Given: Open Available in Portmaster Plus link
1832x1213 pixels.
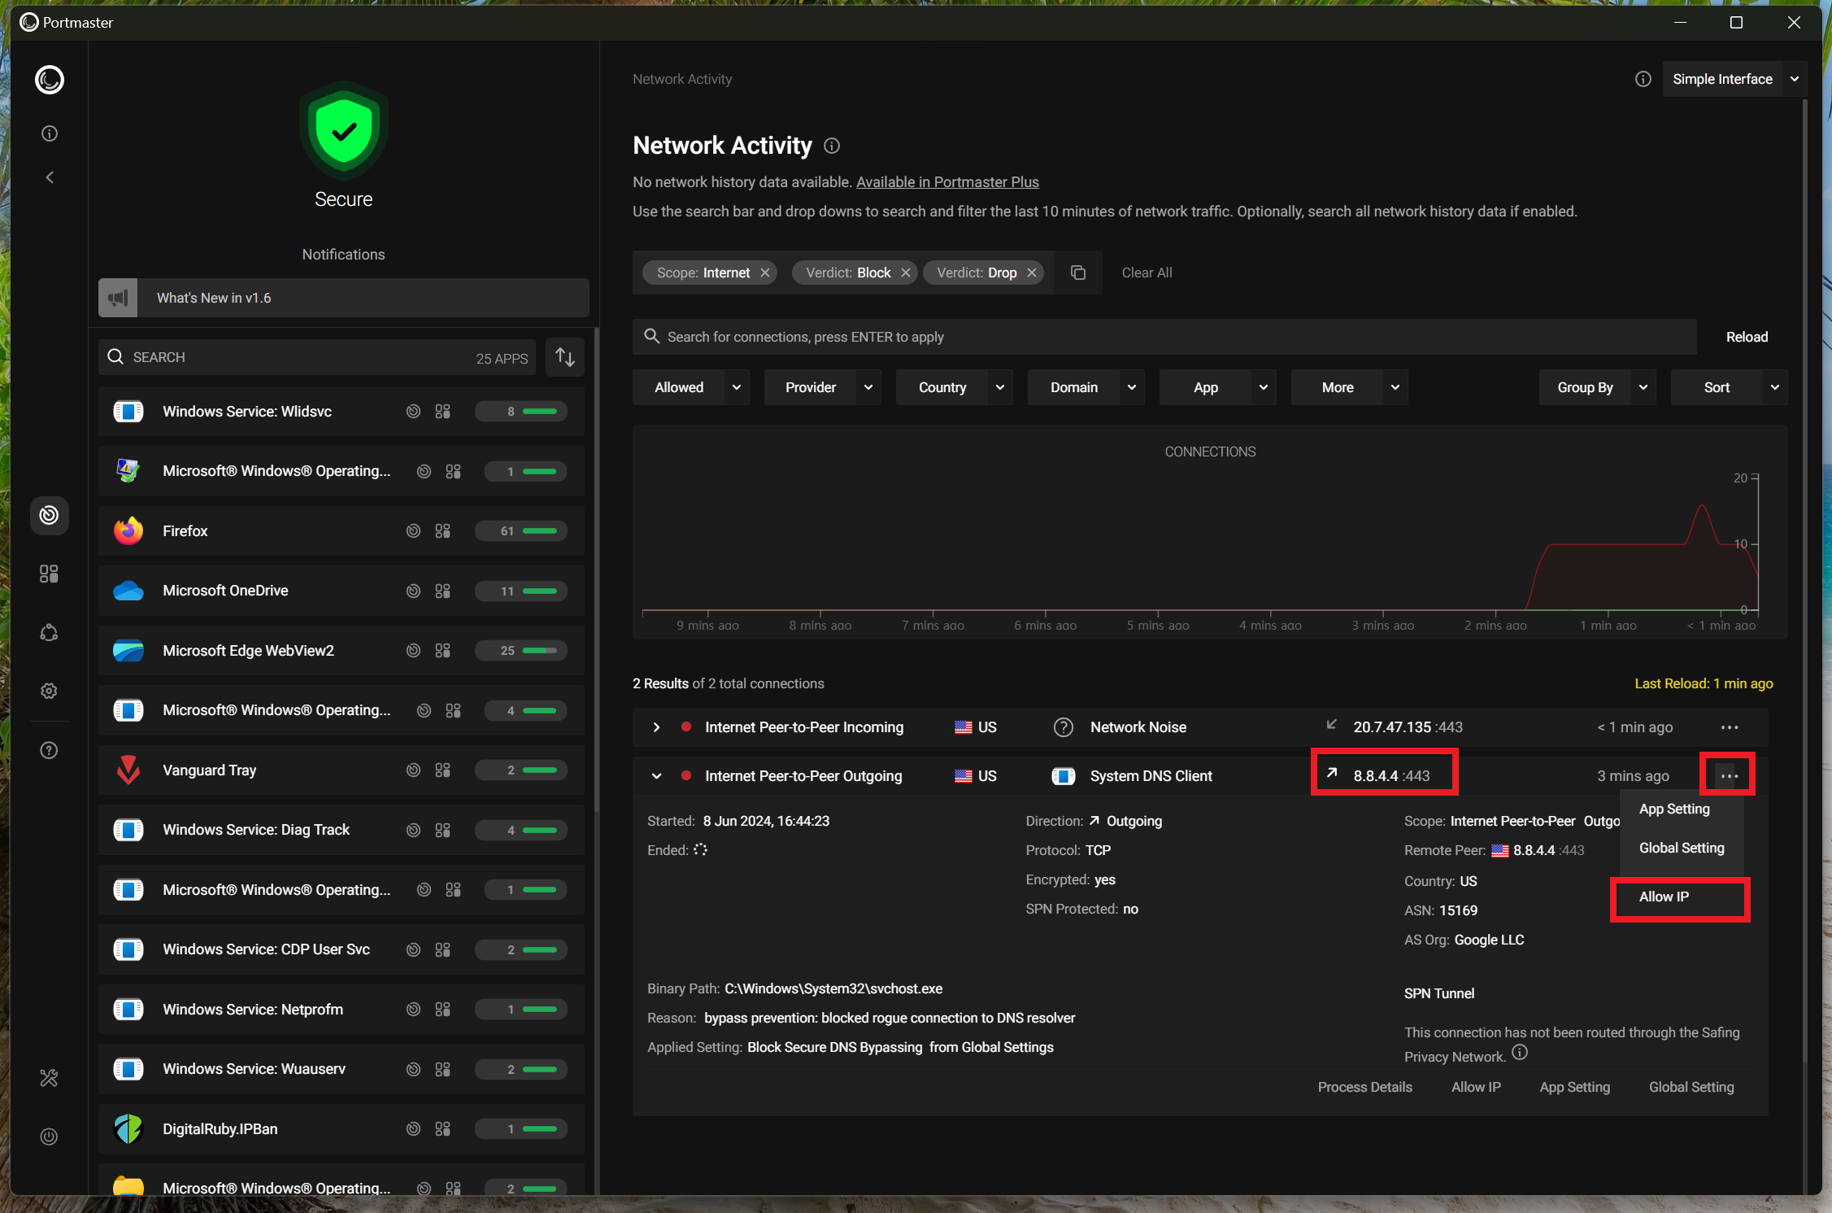Looking at the screenshot, I should 947,182.
